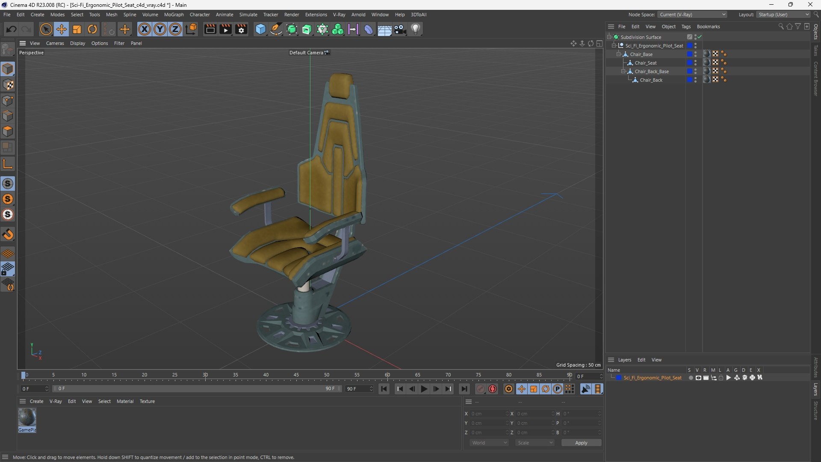This screenshot has width=821, height=462.
Task: Open the Objects panel Tags menu
Action: [686, 27]
